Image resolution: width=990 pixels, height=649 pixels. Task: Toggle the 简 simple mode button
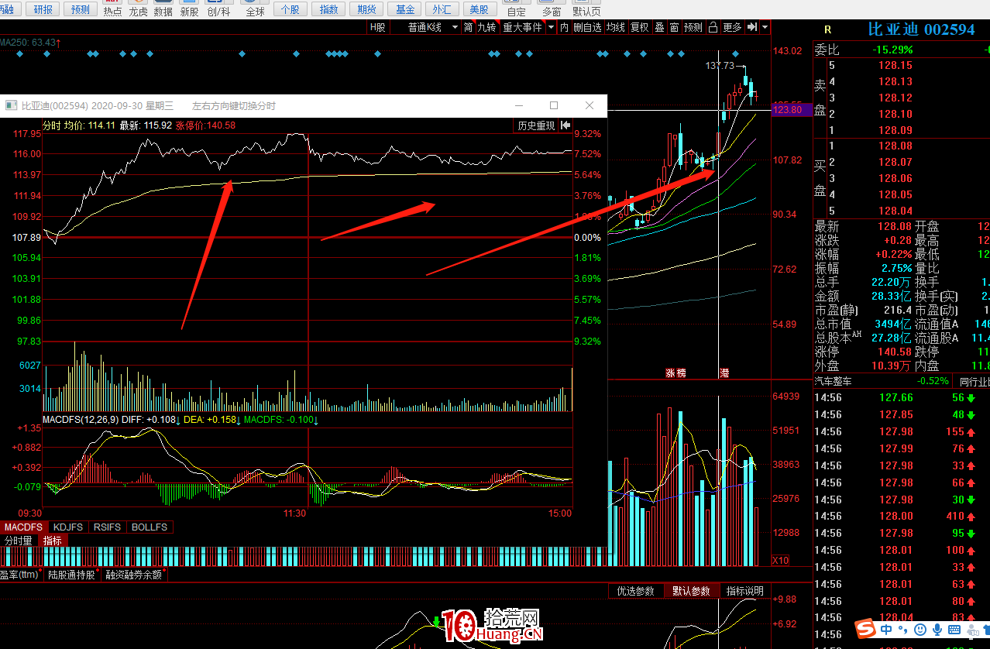(x=469, y=27)
